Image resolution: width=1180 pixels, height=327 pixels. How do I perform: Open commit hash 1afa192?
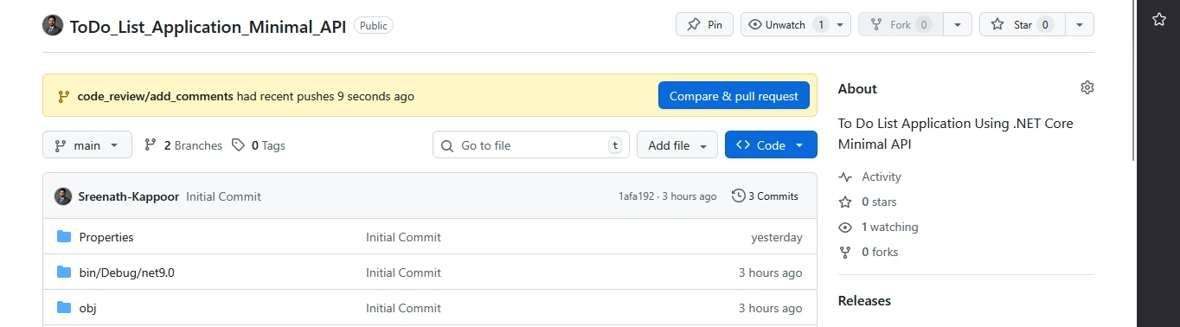click(636, 196)
